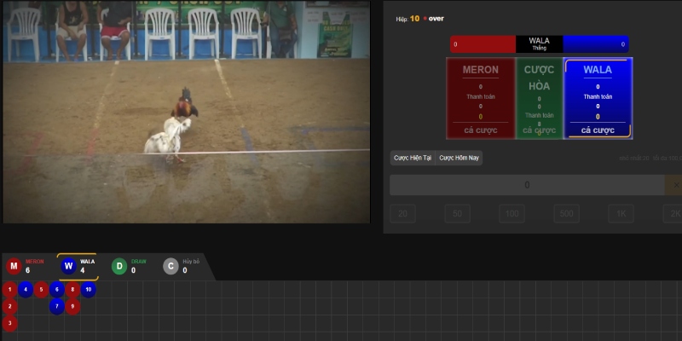Image resolution: width=682 pixels, height=341 pixels.
Task: Open the Cược Hiện Tại tab
Action: pos(412,159)
